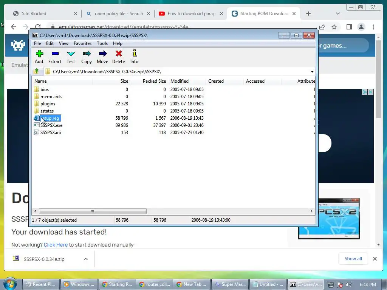Open the Help menu
The height and width of the screenshot is (290, 387).
118,43
